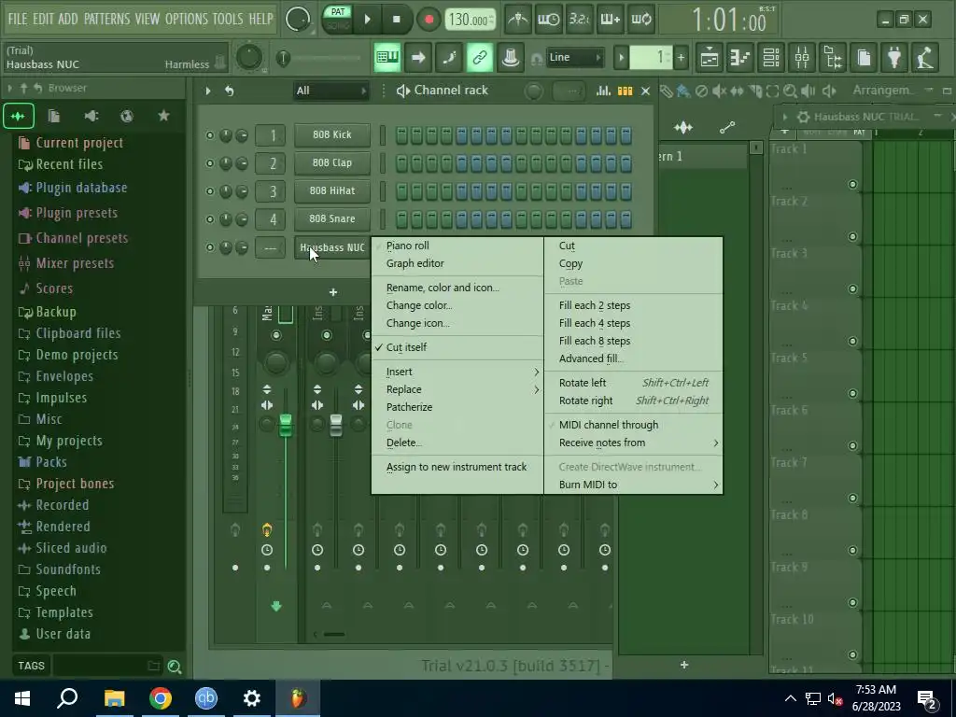The width and height of the screenshot is (956, 717).
Task: Toggle Channel rack graph editor icon
Action: coord(604,91)
